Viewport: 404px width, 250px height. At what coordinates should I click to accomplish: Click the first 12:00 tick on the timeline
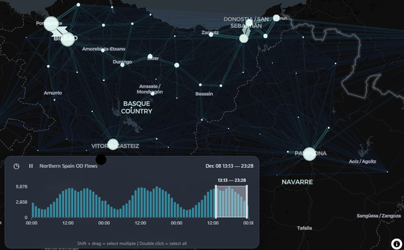(x=68, y=223)
